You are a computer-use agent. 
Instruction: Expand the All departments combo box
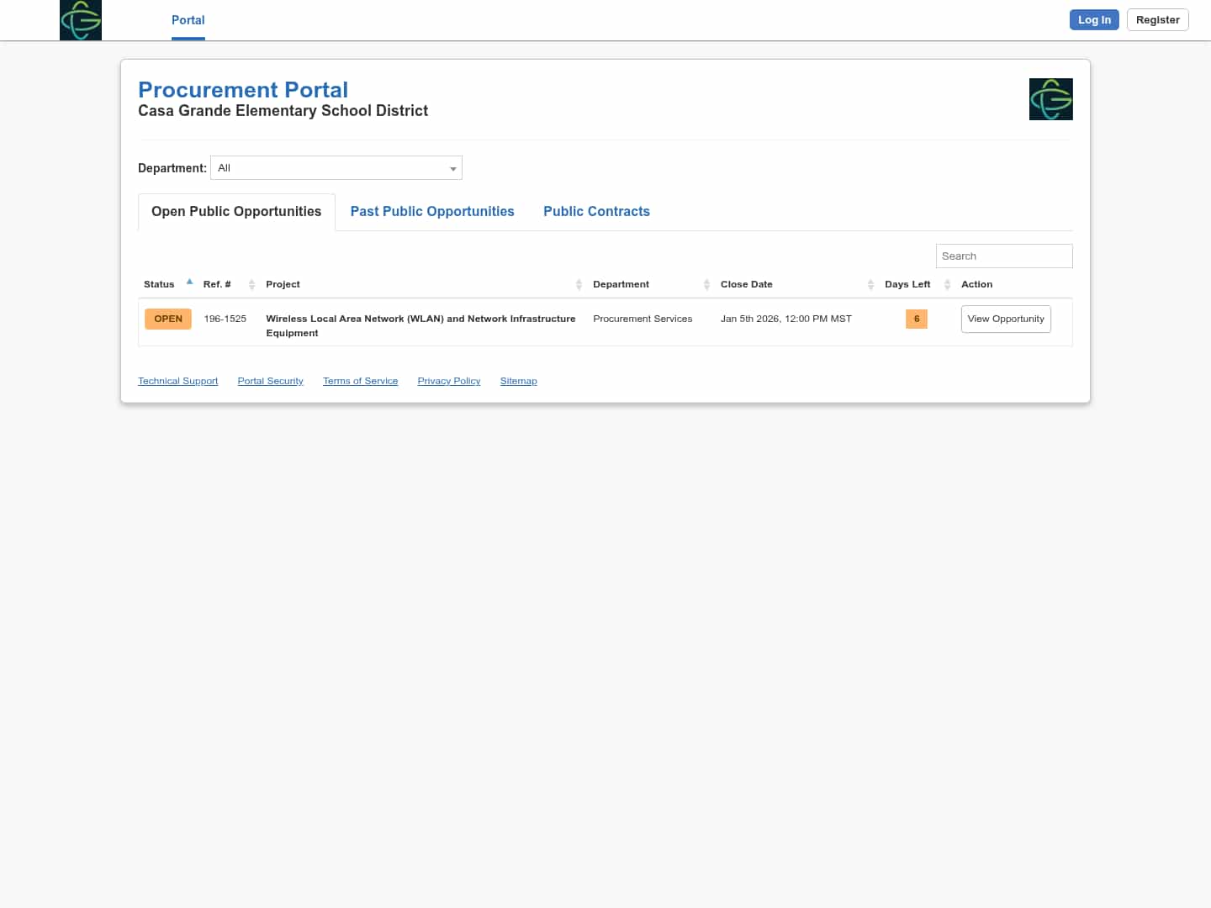pyautogui.click(x=336, y=167)
